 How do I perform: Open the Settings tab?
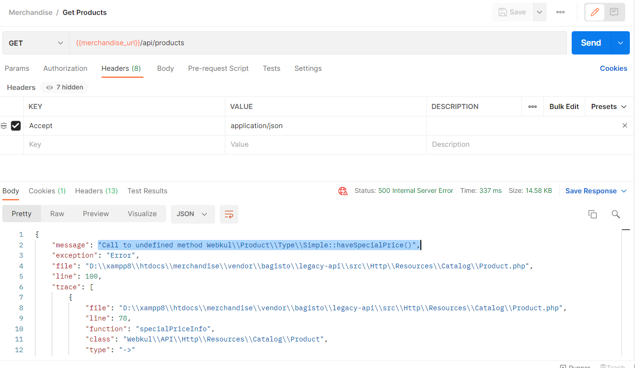point(308,68)
